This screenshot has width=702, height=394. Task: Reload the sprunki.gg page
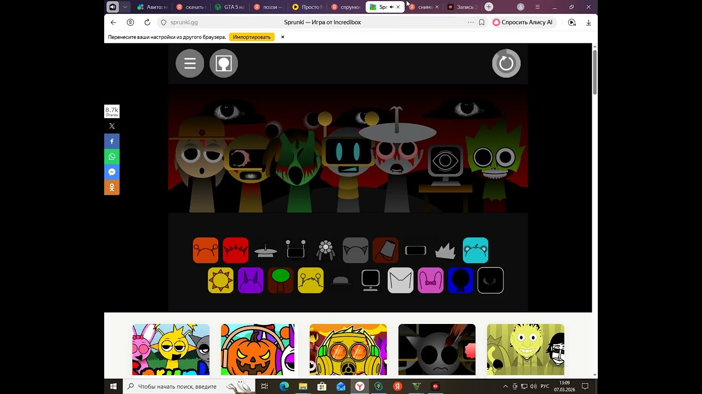coord(147,22)
